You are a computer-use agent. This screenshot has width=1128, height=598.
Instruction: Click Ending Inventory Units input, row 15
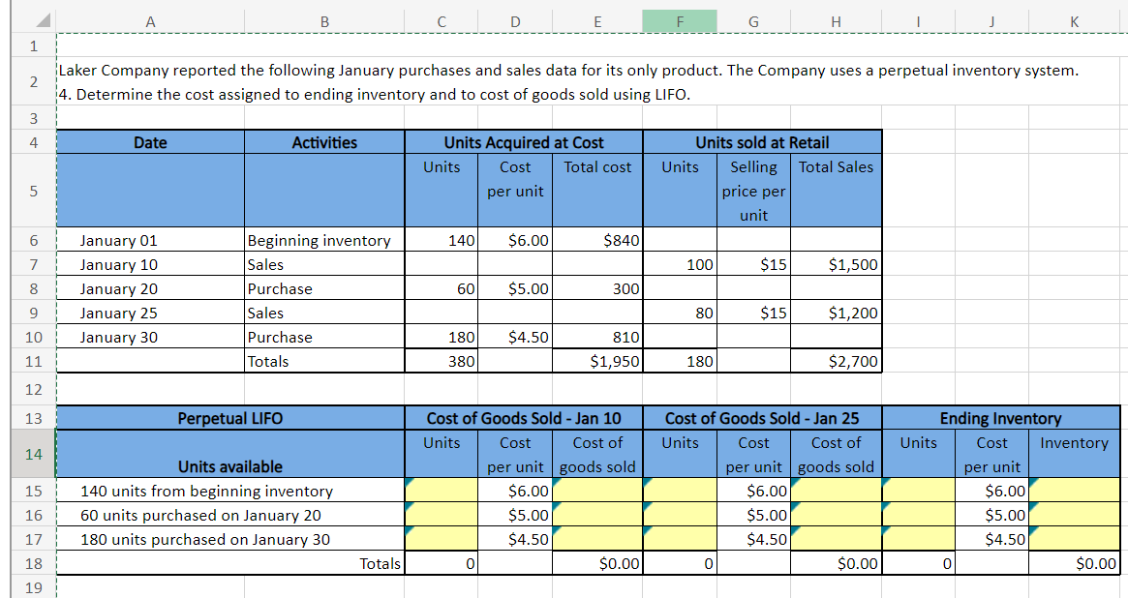click(918, 491)
